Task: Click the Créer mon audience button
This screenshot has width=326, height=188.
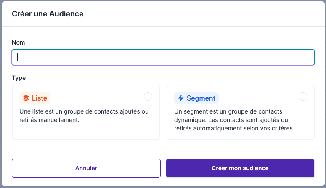Action: point(240,168)
